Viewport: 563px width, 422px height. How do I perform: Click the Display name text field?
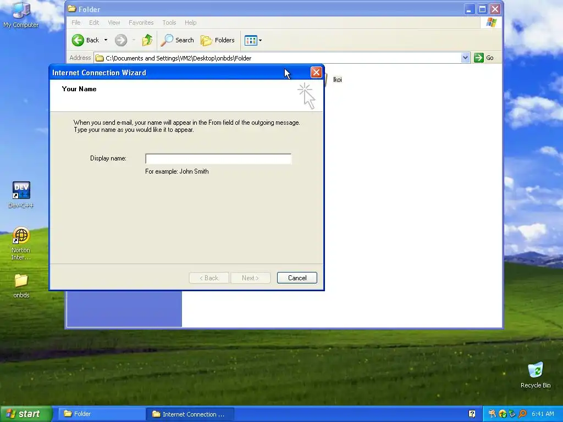point(218,159)
